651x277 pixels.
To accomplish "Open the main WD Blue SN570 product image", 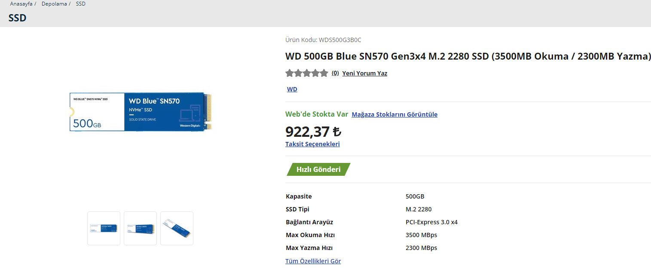I will click(141, 112).
